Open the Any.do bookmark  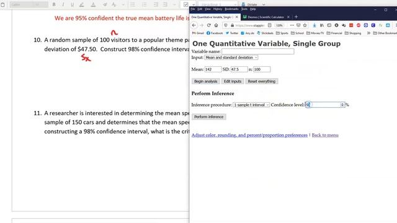[x=248, y=33]
